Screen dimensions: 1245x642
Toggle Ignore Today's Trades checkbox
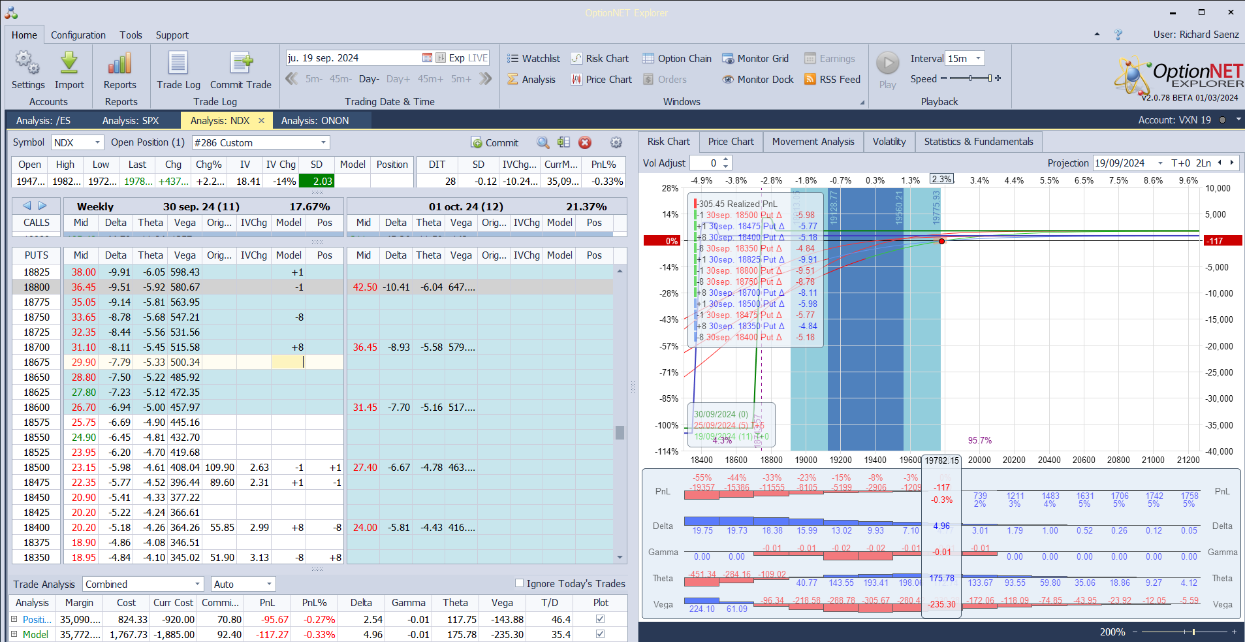pos(519,583)
